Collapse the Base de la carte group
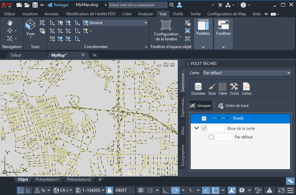Screen dimensions: 296x195 point(196,128)
